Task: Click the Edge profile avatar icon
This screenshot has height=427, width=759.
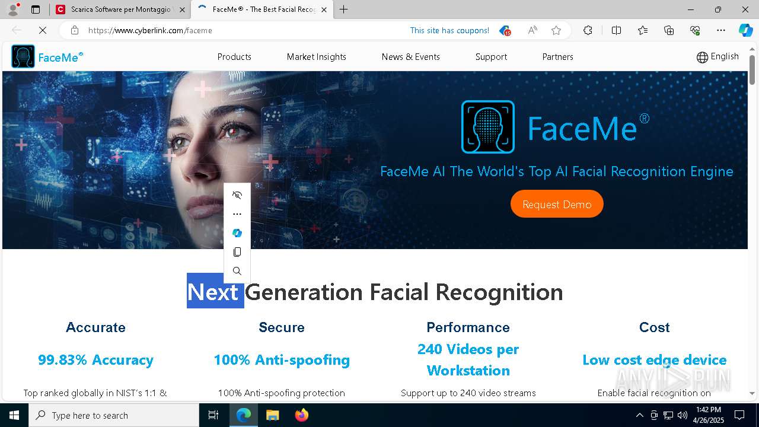Action: (x=13, y=9)
